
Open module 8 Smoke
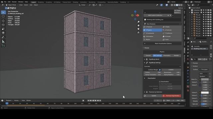(x=172, y=36)
